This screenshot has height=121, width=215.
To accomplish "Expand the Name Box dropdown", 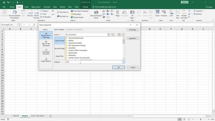I will pyautogui.click(x=16, y=25).
